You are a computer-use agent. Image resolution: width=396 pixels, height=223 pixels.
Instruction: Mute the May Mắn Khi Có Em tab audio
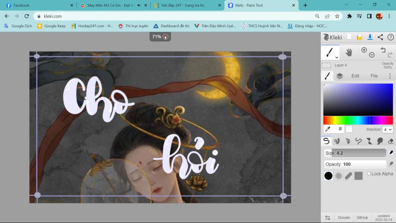click(x=139, y=5)
